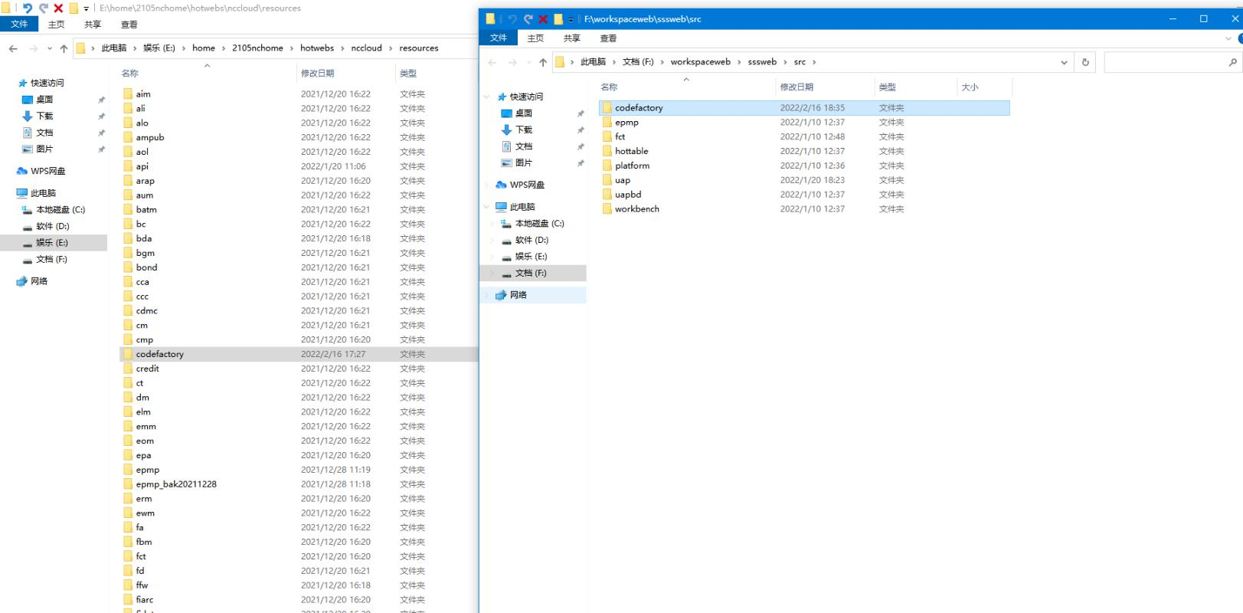Click search magnifier icon in src window

tap(1232, 62)
